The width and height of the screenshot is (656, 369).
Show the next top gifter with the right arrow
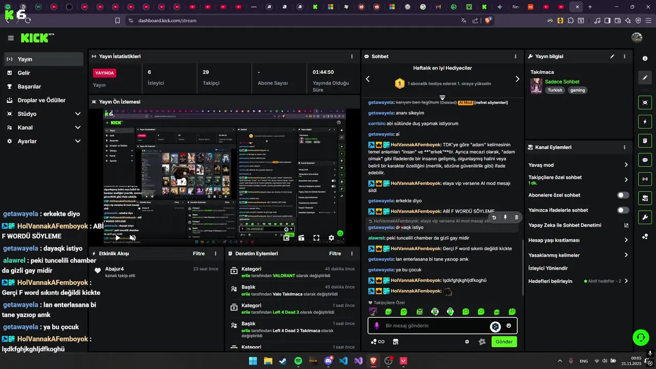(517, 79)
